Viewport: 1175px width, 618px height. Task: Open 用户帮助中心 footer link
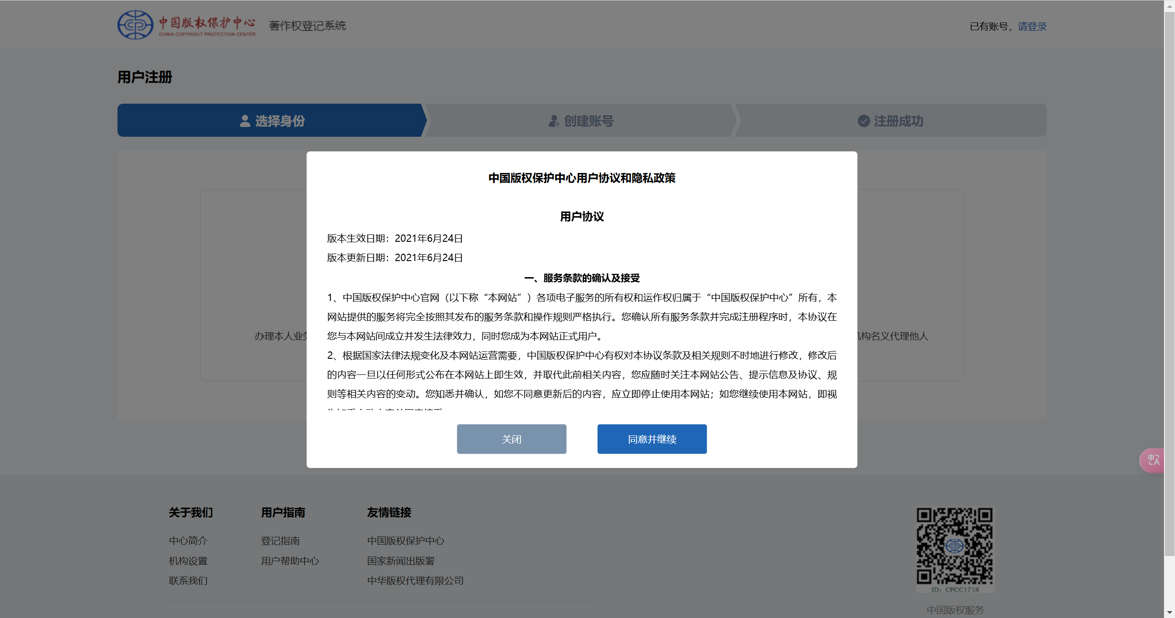click(290, 561)
